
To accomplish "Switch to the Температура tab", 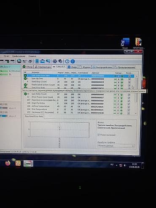I will pyautogui.click(x=43, y=67).
